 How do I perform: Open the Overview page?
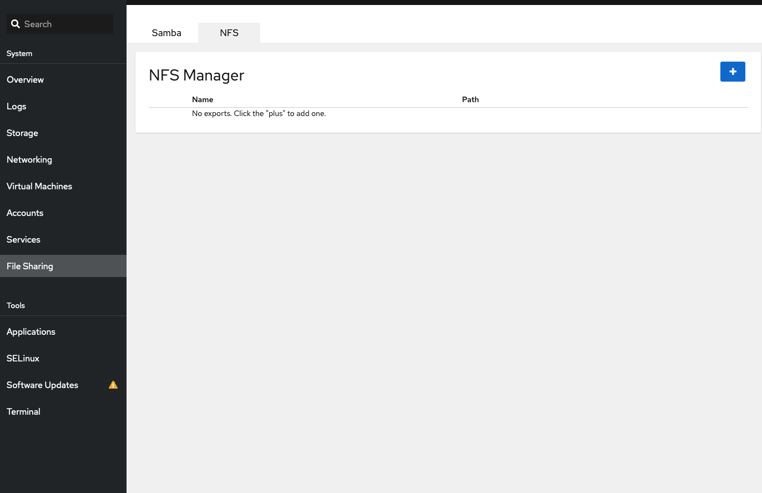click(63, 79)
